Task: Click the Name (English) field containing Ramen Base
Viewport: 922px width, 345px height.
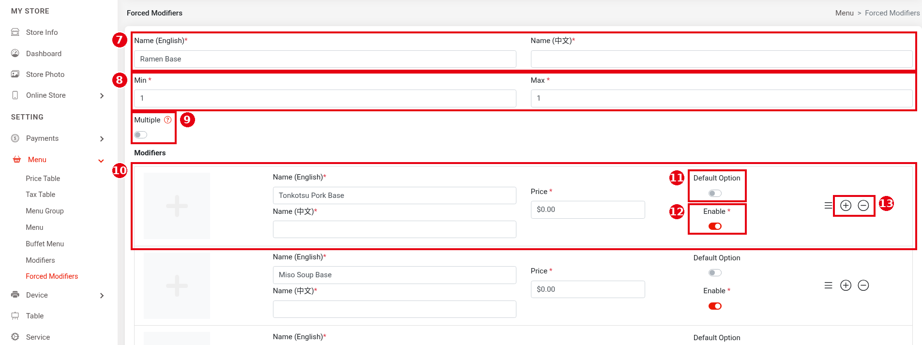Action: 325,59
